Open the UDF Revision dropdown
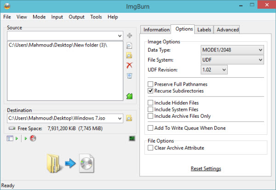The width and height of the screenshot is (276, 190). pyautogui.click(x=214, y=70)
